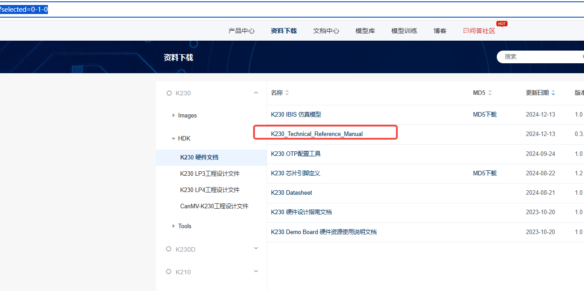
Task: Collapse the HDK tree node
Action: click(x=174, y=139)
